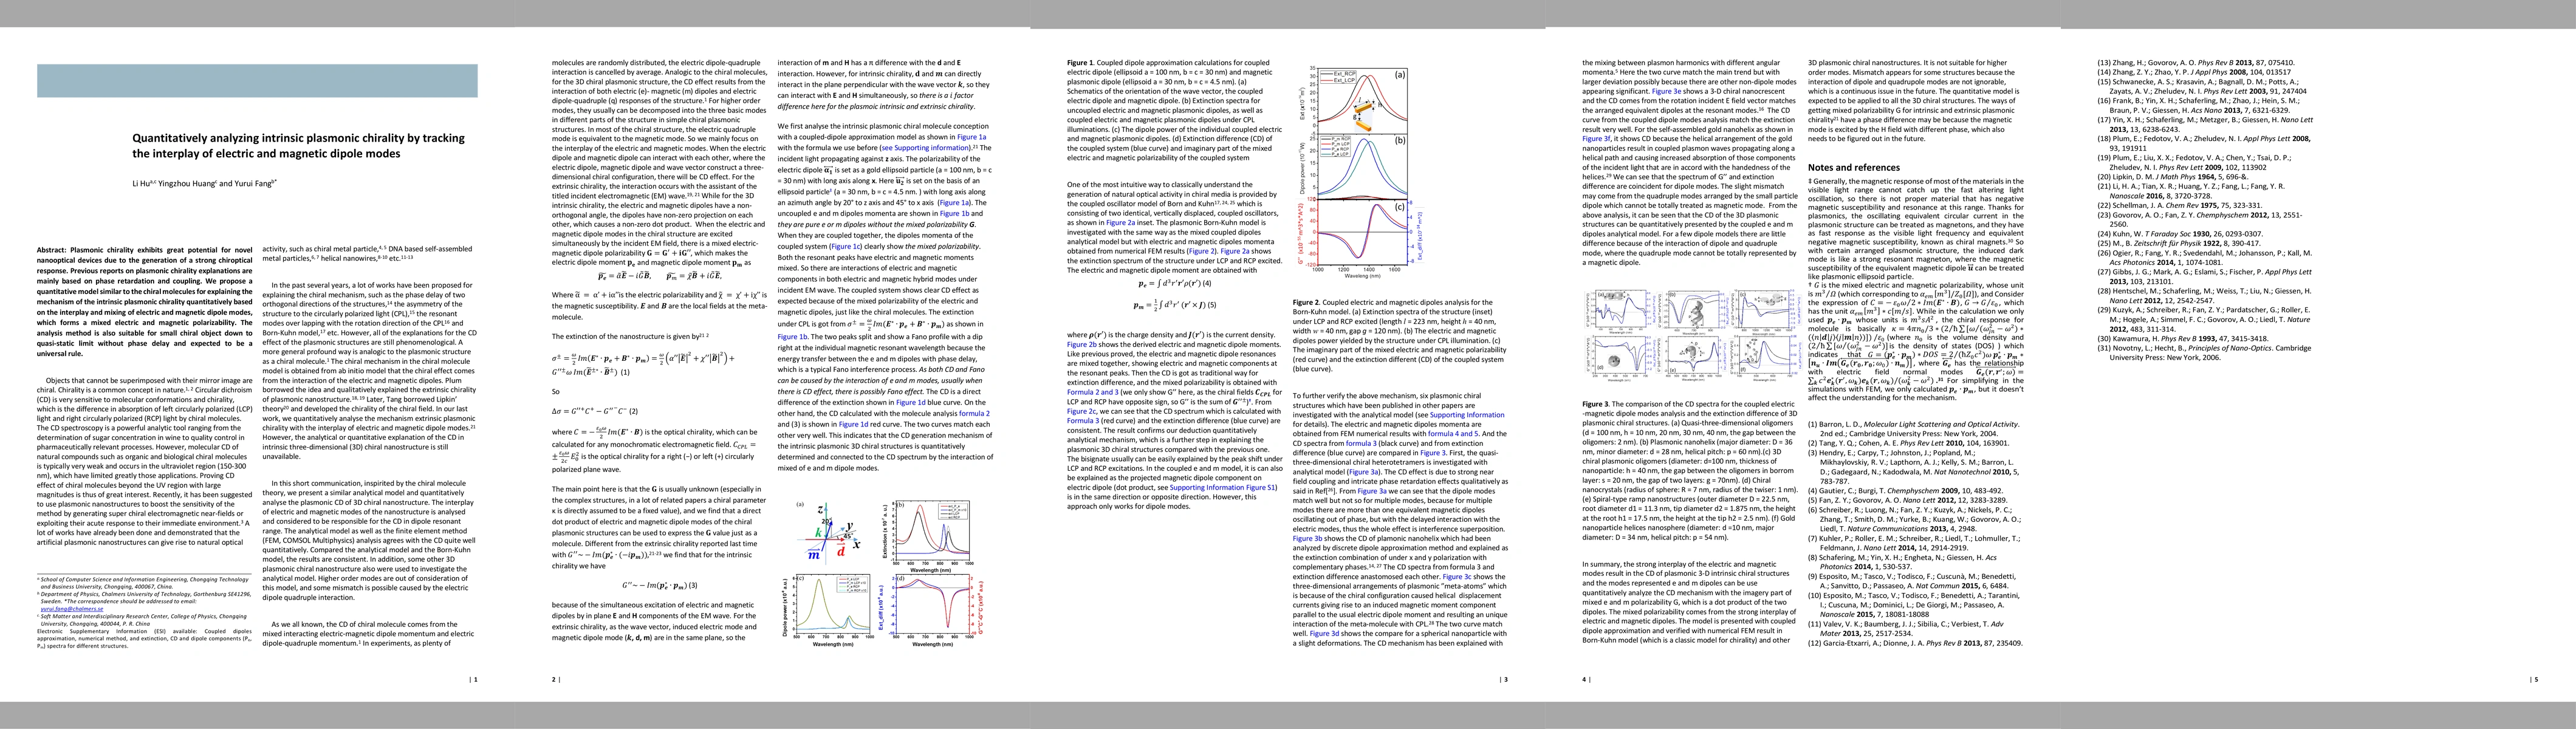
Task: Open 'Supporting Information Figure S1' link
Action: pos(1223,487)
